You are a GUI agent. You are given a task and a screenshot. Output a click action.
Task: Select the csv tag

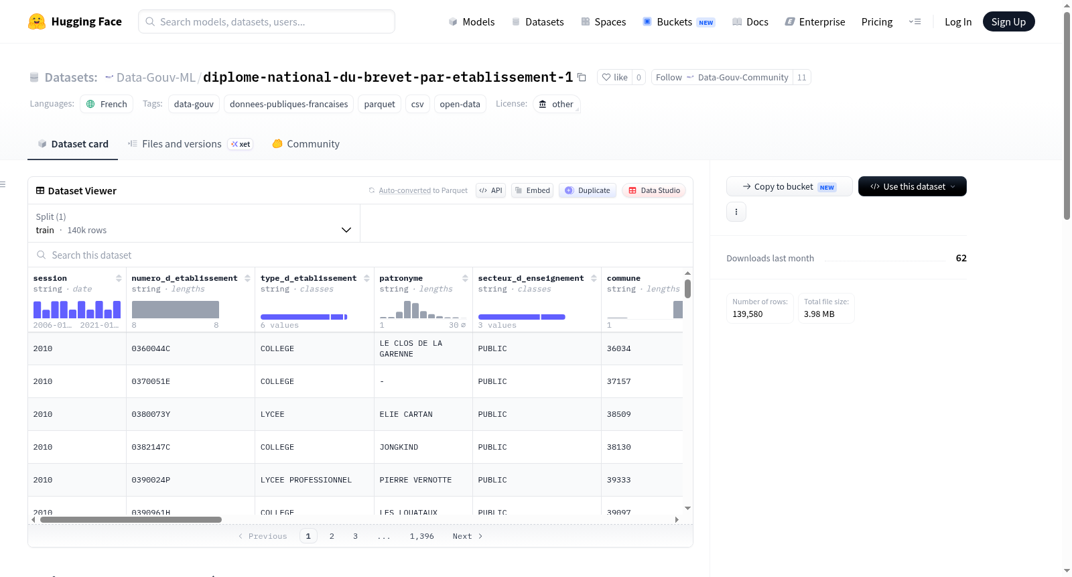(417, 104)
